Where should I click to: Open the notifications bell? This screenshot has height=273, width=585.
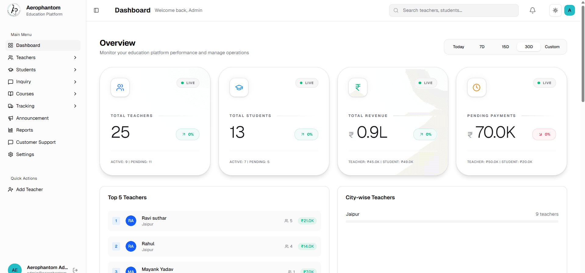(x=533, y=10)
